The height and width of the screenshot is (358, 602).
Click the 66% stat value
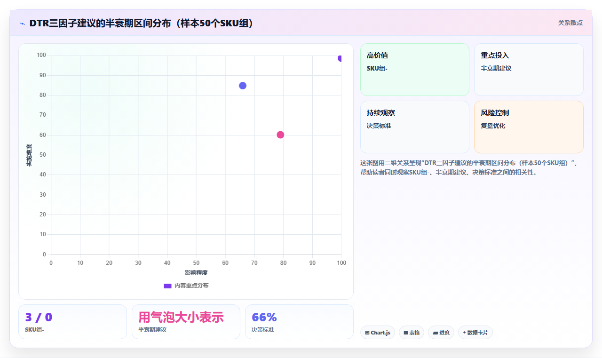(x=264, y=318)
